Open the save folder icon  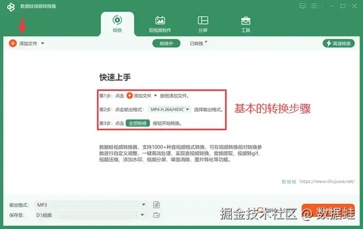(157, 215)
